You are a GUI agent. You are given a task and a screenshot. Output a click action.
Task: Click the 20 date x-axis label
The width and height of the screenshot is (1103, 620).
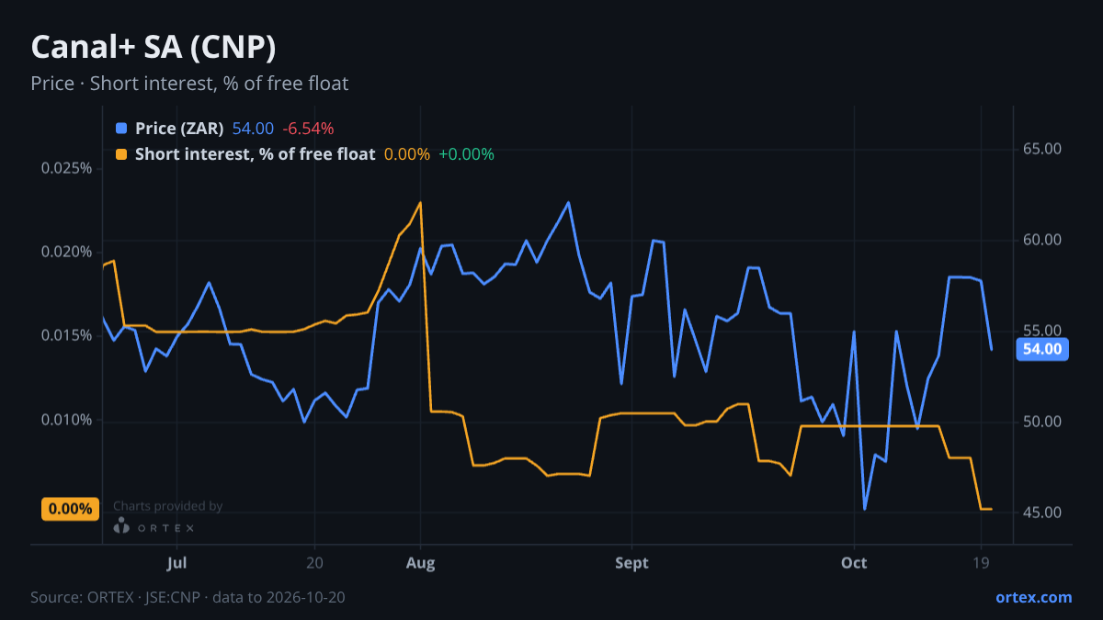coord(314,562)
